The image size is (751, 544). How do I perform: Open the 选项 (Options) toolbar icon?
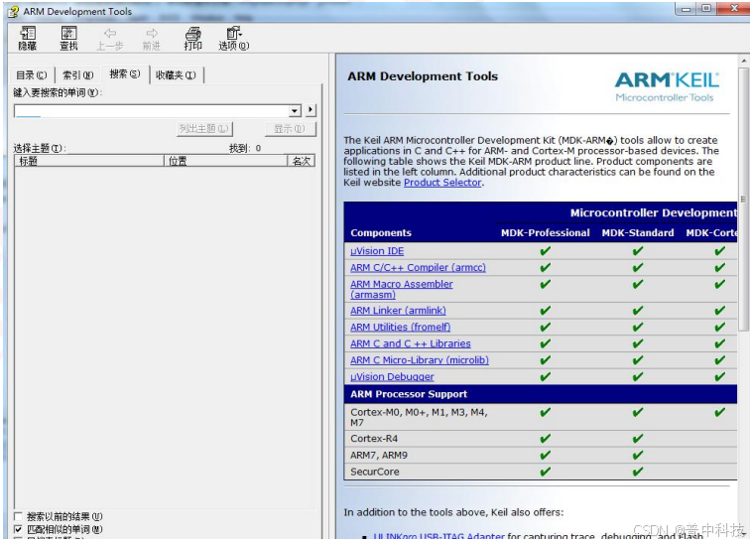tap(234, 39)
